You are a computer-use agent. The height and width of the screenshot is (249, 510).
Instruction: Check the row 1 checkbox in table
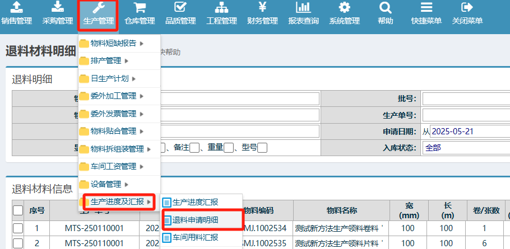[x=18, y=228]
